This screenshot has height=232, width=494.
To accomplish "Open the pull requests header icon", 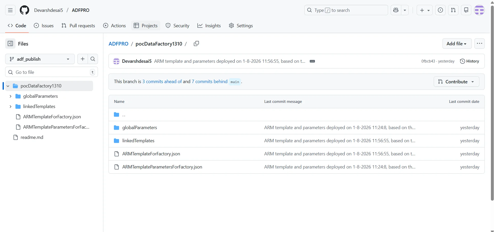I will tap(453, 10).
